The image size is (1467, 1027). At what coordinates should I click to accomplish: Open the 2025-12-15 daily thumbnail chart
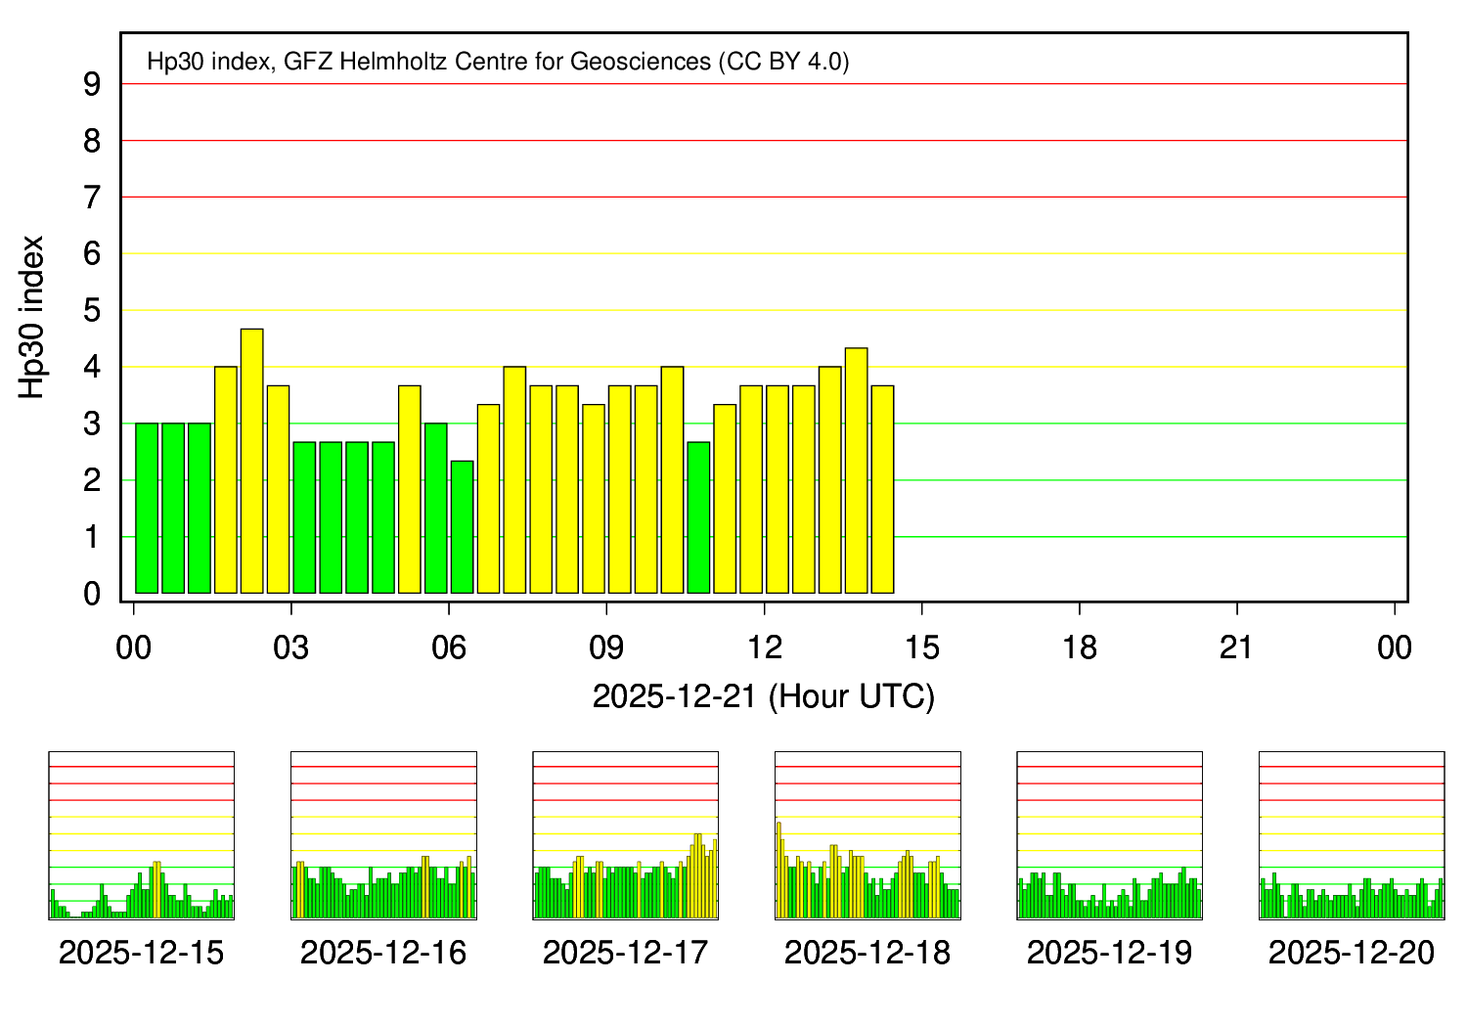pos(141,835)
